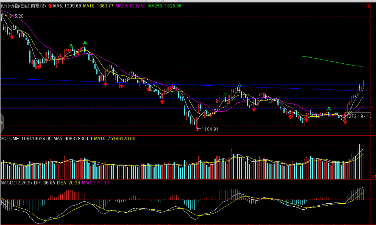Viewport: 376px width, 225px height.
Task: Click the tallest volume bar at far right
Action: tap(364, 161)
